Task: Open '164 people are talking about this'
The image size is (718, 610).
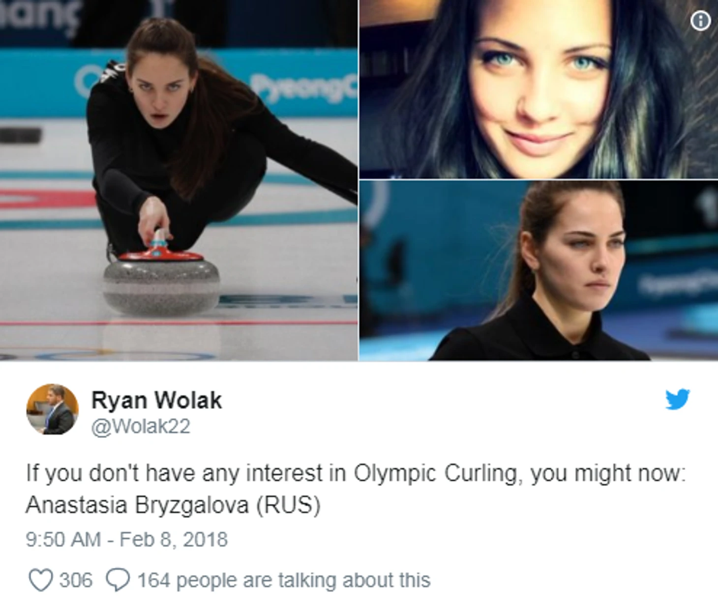Action: point(284,580)
